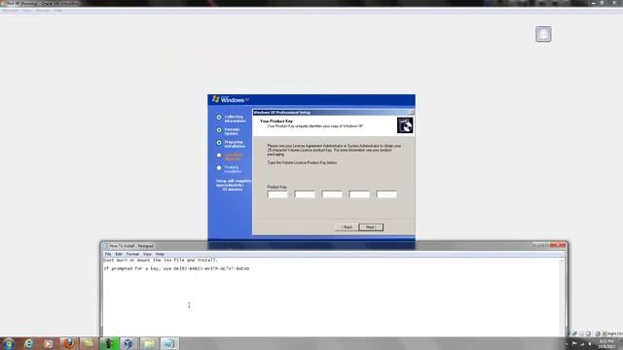Click the volume speaker icon in system tray
The height and width of the screenshot is (350, 623).
589,343
